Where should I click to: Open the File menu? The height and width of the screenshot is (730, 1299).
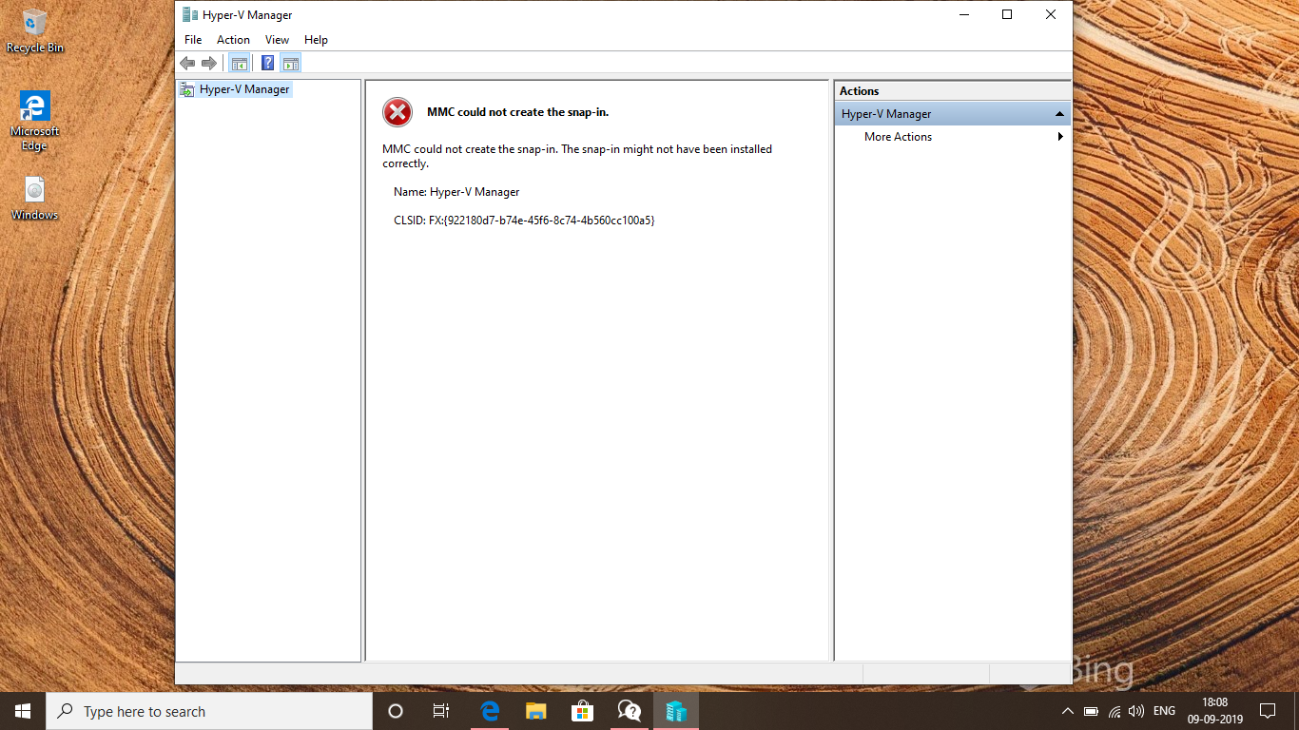[x=193, y=40]
